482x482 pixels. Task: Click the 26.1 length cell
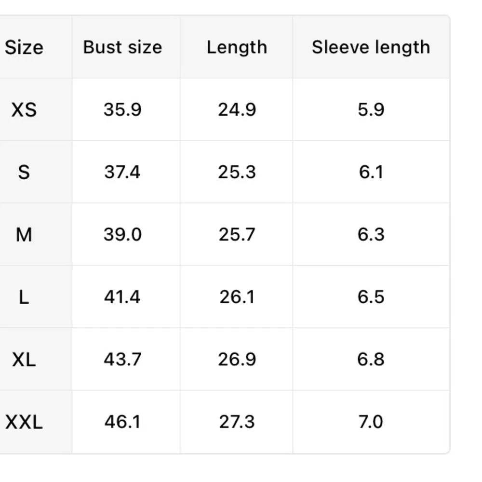pyautogui.click(x=237, y=297)
